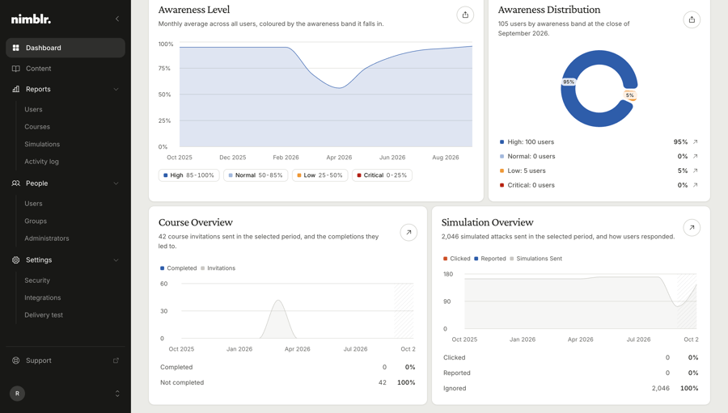
Task: Toggle the High 85-100% legend chip
Action: click(x=189, y=175)
